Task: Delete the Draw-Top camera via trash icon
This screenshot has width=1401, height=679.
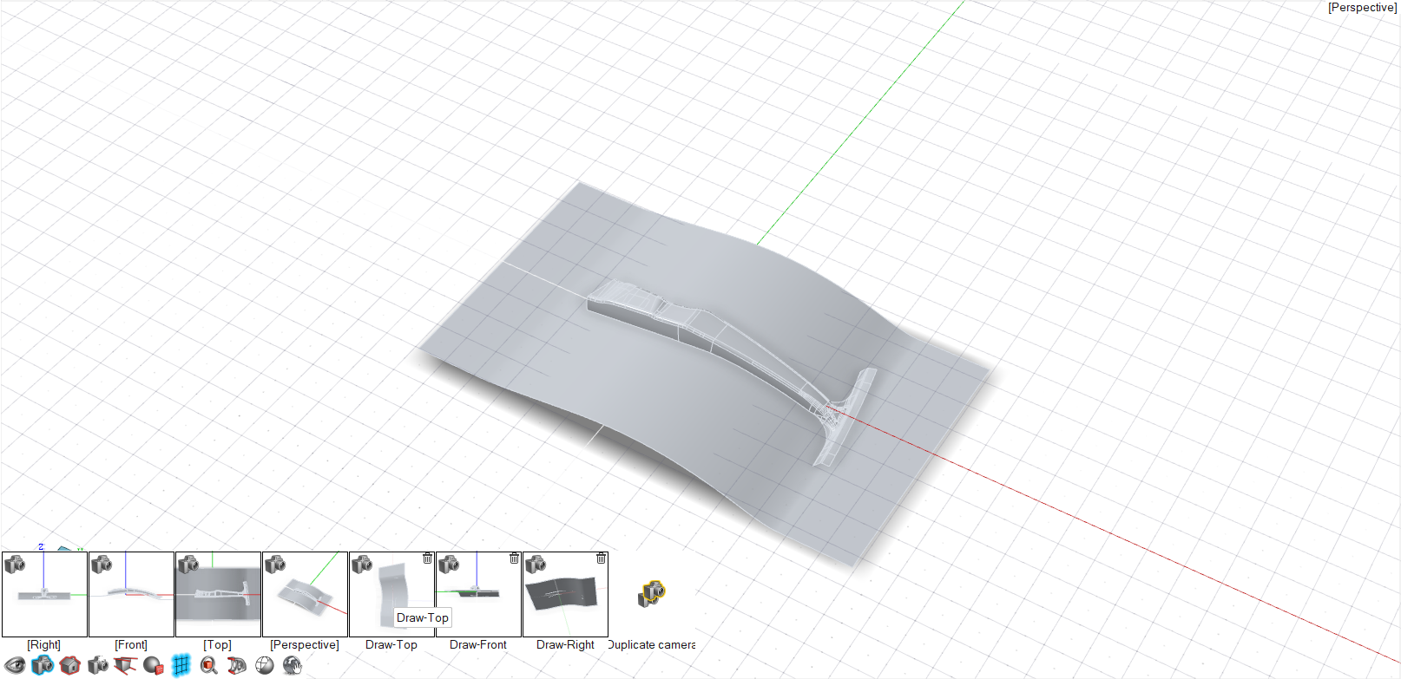Action: (x=427, y=558)
